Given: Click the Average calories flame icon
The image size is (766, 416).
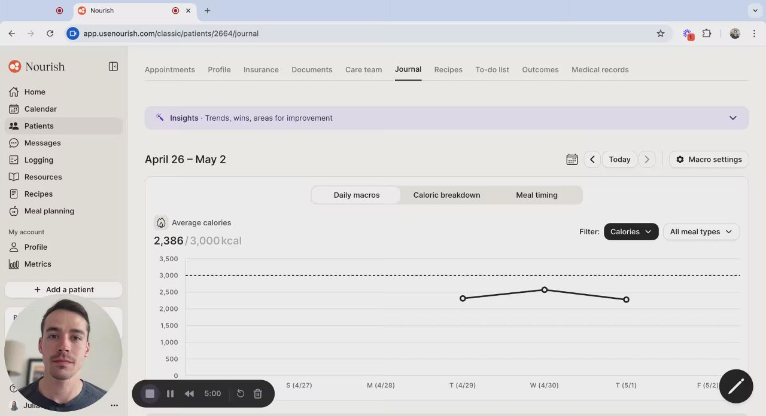Looking at the screenshot, I should (x=161, y=223).
